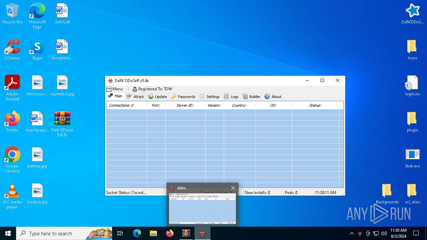This screenshot has height=240, width=427.
Task: Click the volume tray icon
Action: click(x=384, y=233)
